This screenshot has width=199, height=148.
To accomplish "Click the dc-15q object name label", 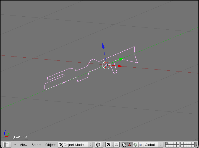I will 20,137.
